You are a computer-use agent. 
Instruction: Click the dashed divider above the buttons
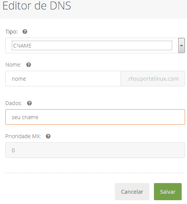95,173
